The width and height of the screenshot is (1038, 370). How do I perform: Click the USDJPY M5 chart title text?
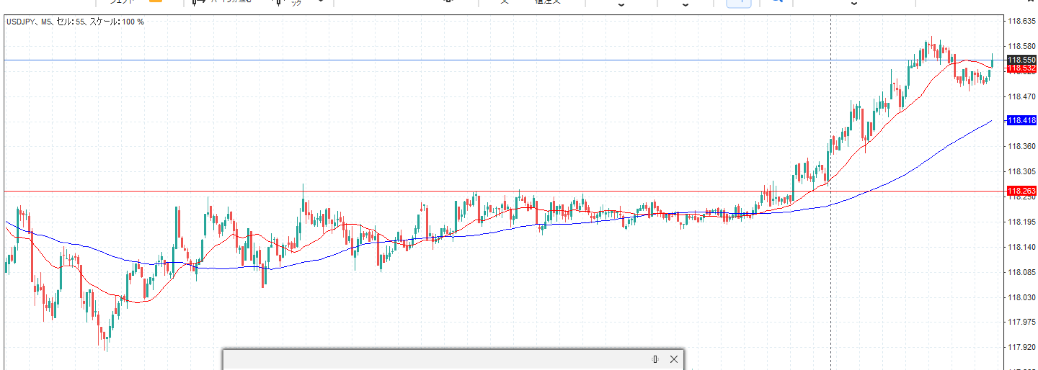point(75,22)
